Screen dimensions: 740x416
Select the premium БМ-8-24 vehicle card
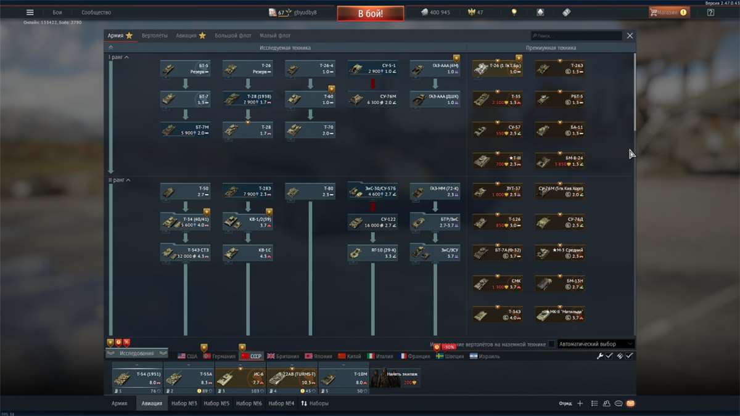point(560,161)
